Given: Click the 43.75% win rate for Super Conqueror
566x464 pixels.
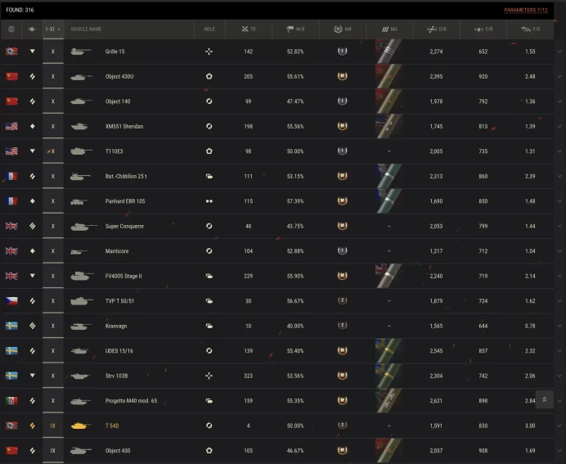Looking at the screenshot, I should [x=295, y=226].
